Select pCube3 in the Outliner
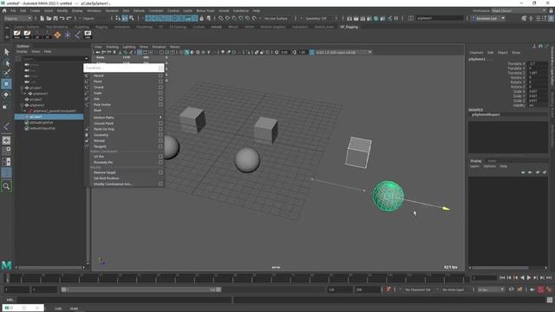555x312 pixels. click(49, 117)
